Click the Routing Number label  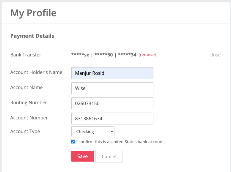click(29, 102)
